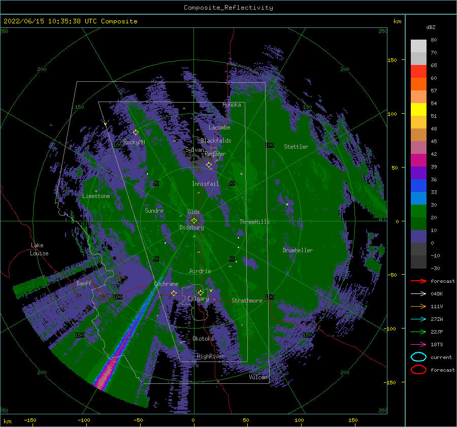Click the Okotoks label

click(x=203, y=338)
